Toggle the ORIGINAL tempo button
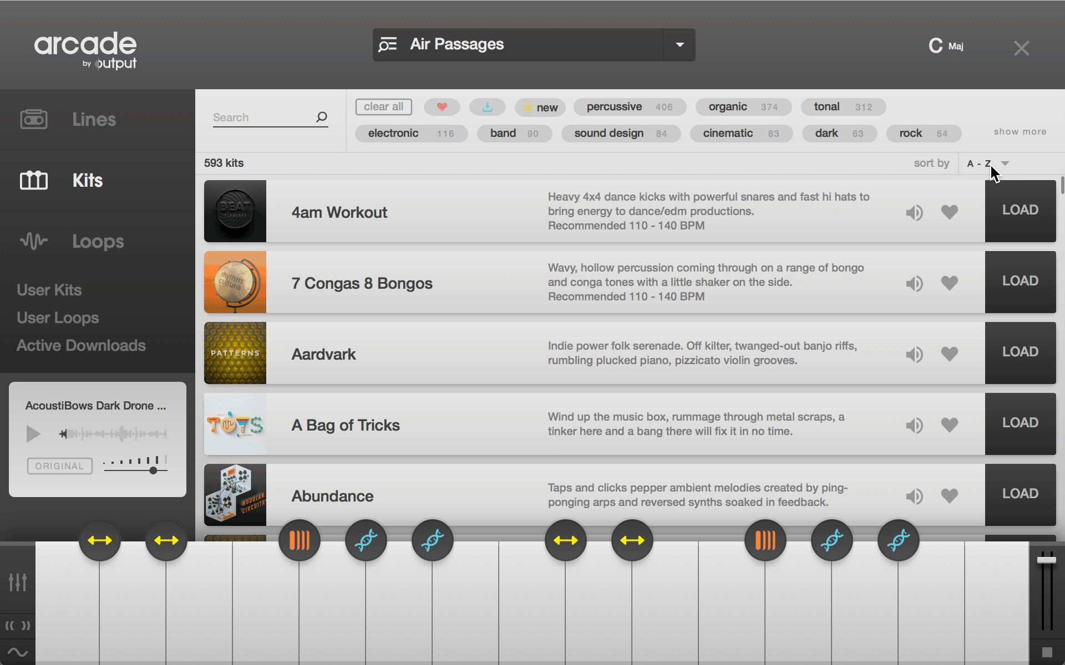 click(x=59, y=466)
